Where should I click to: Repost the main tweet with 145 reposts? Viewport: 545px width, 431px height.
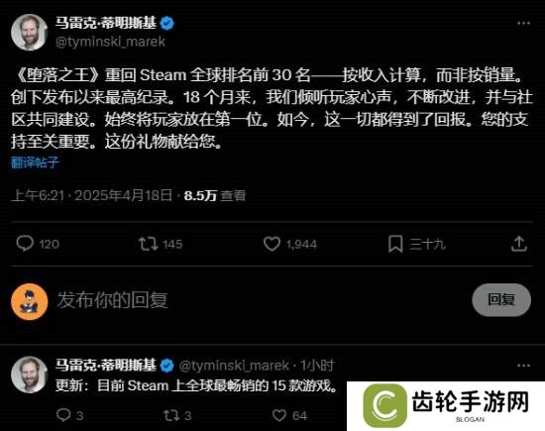pos(149,244)
